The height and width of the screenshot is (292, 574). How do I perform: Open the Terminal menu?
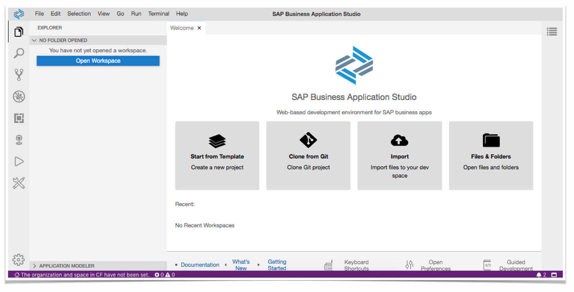pos(159,14)
